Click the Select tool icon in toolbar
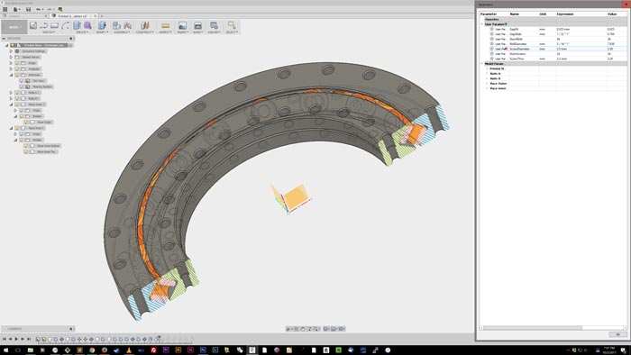The height and width of the screenshot is (355, 631). 232,26
